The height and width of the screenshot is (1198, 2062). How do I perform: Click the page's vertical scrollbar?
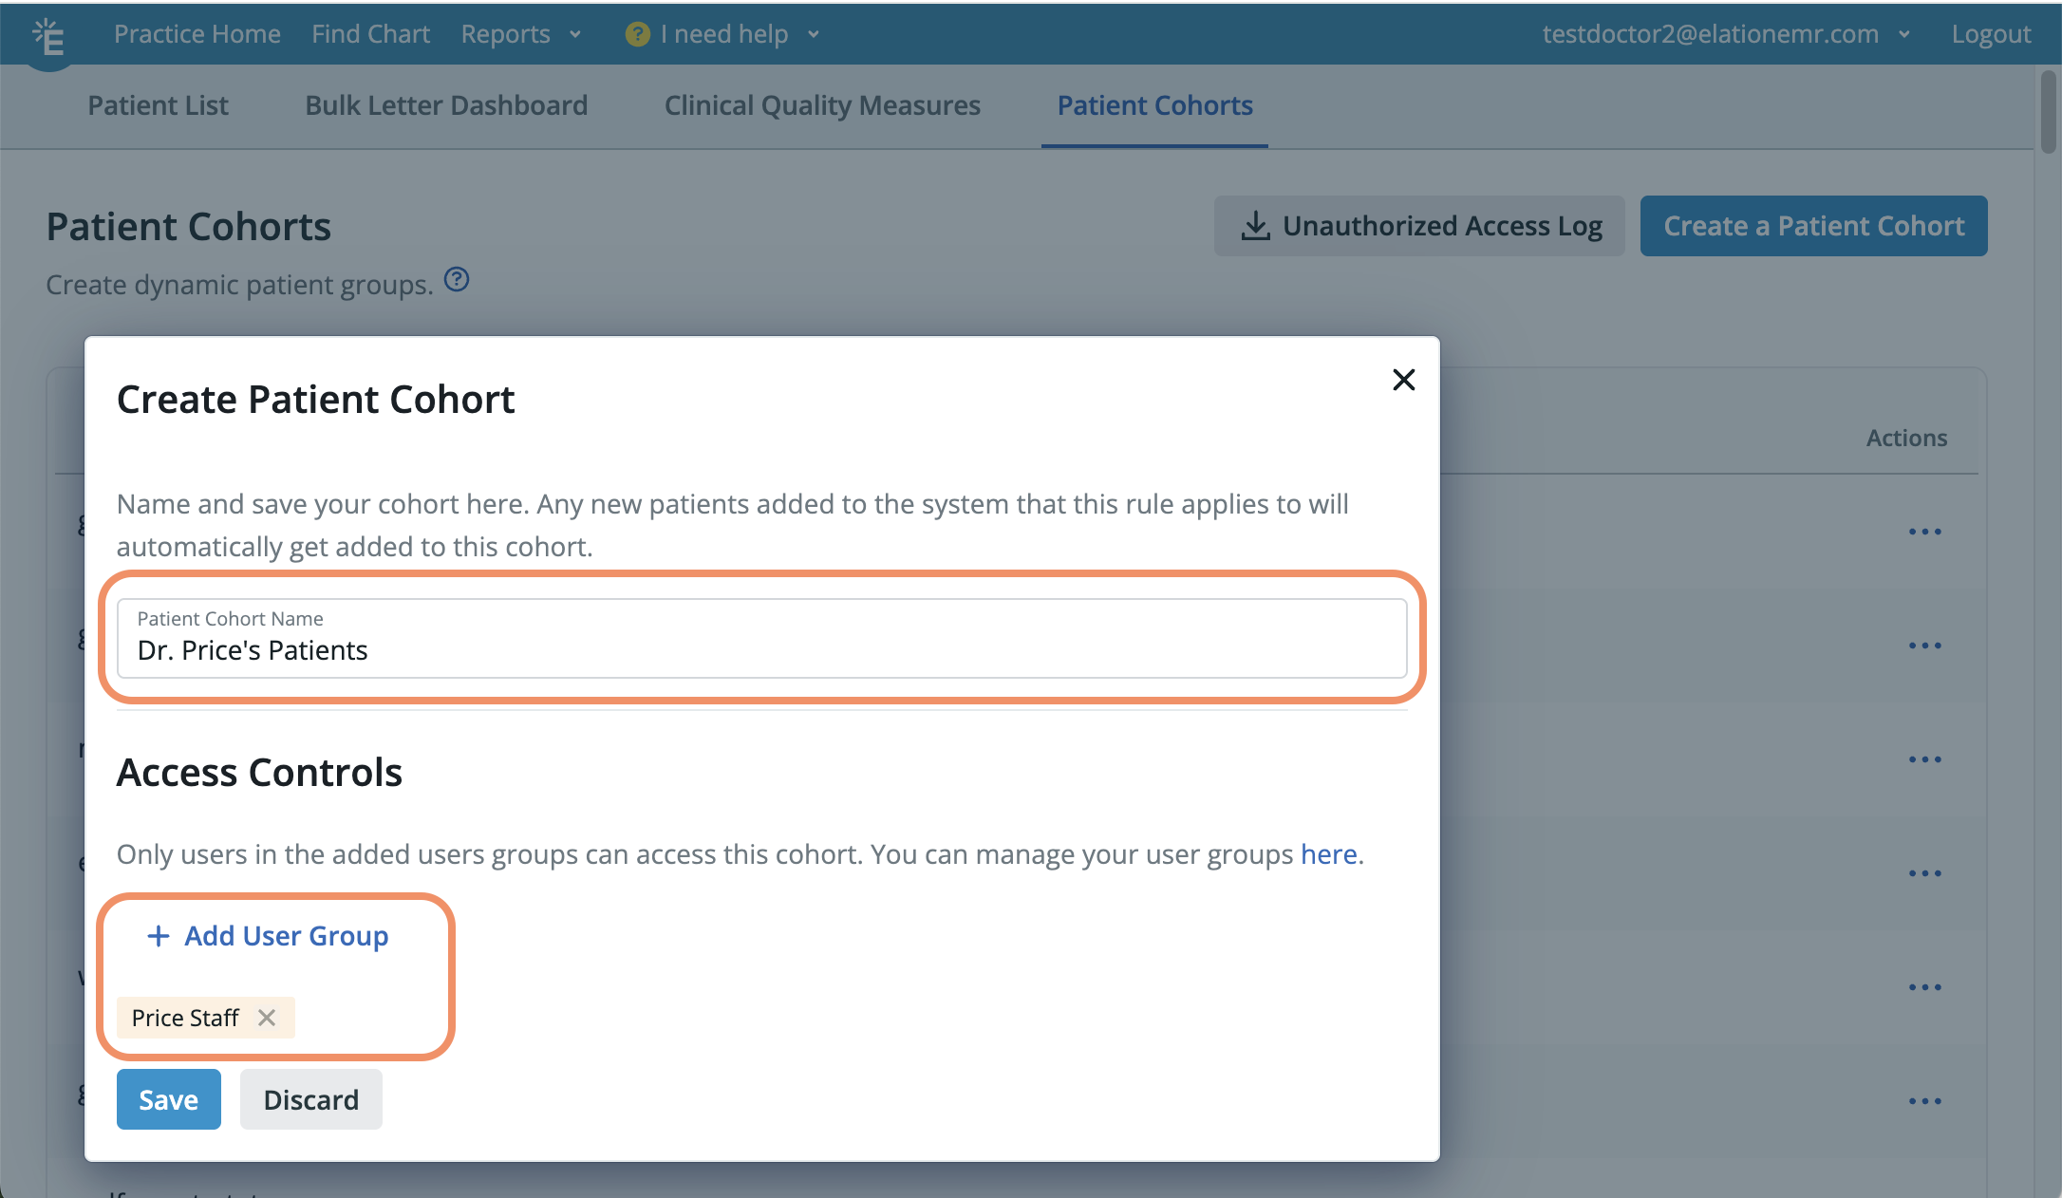tap(2048, 112)
